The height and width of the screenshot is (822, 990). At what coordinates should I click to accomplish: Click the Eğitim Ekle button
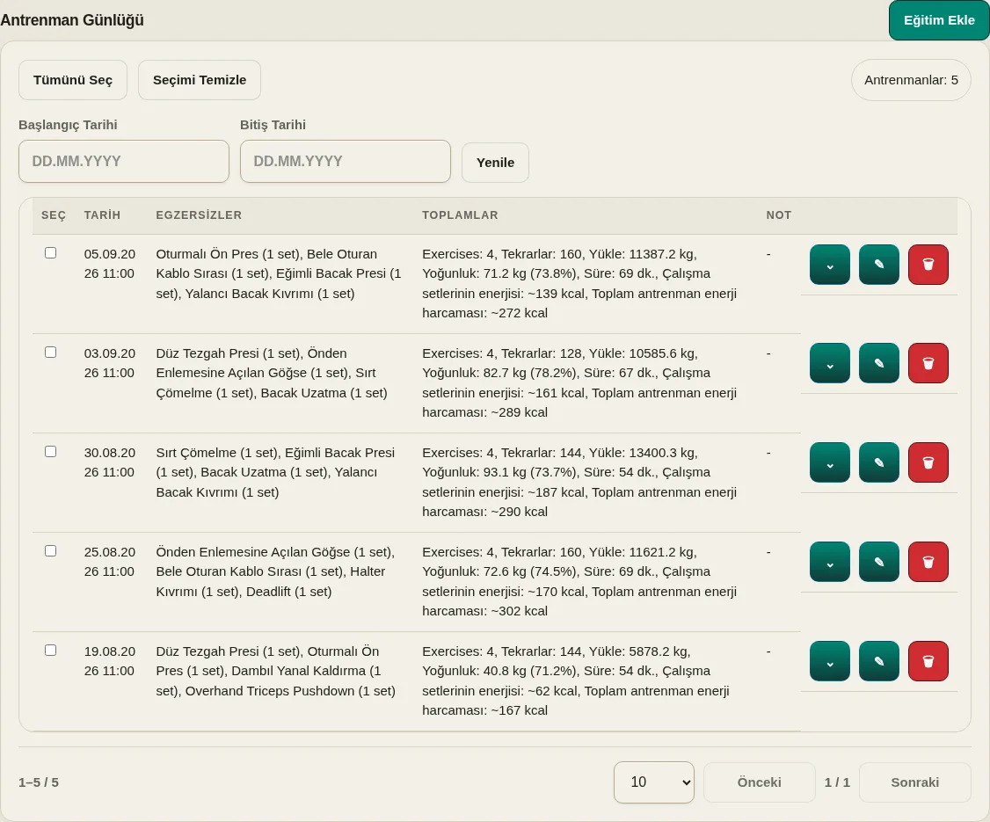939,20
